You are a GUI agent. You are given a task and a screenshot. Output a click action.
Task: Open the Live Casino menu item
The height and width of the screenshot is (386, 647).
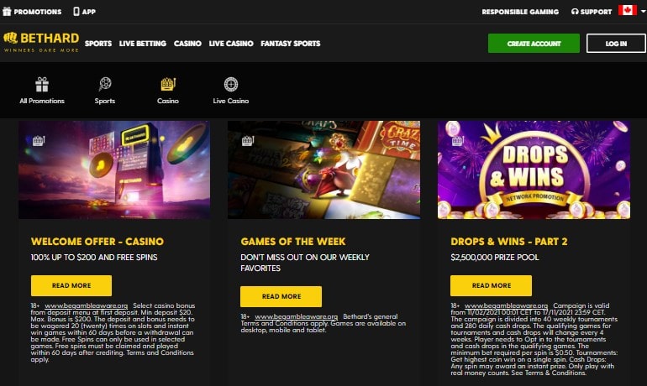tap(231, 44)
